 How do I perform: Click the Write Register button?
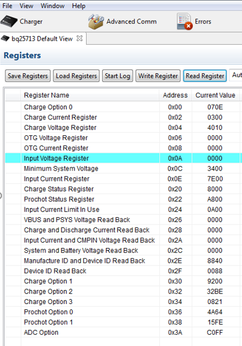click(158, 76)
